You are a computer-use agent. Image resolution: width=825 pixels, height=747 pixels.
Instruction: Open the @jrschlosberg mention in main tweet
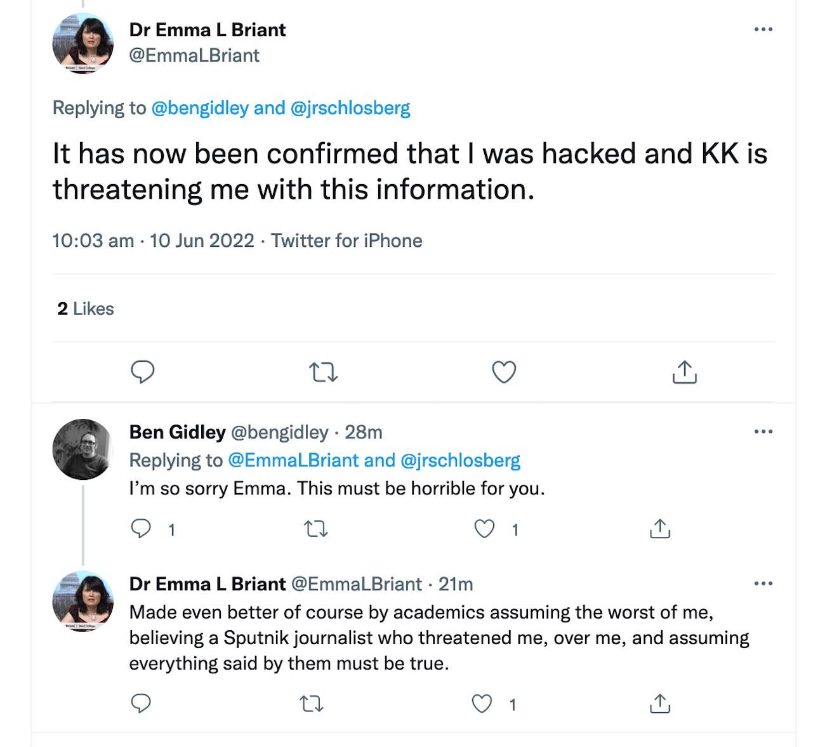pyautogui.click(x=350, y=108)
